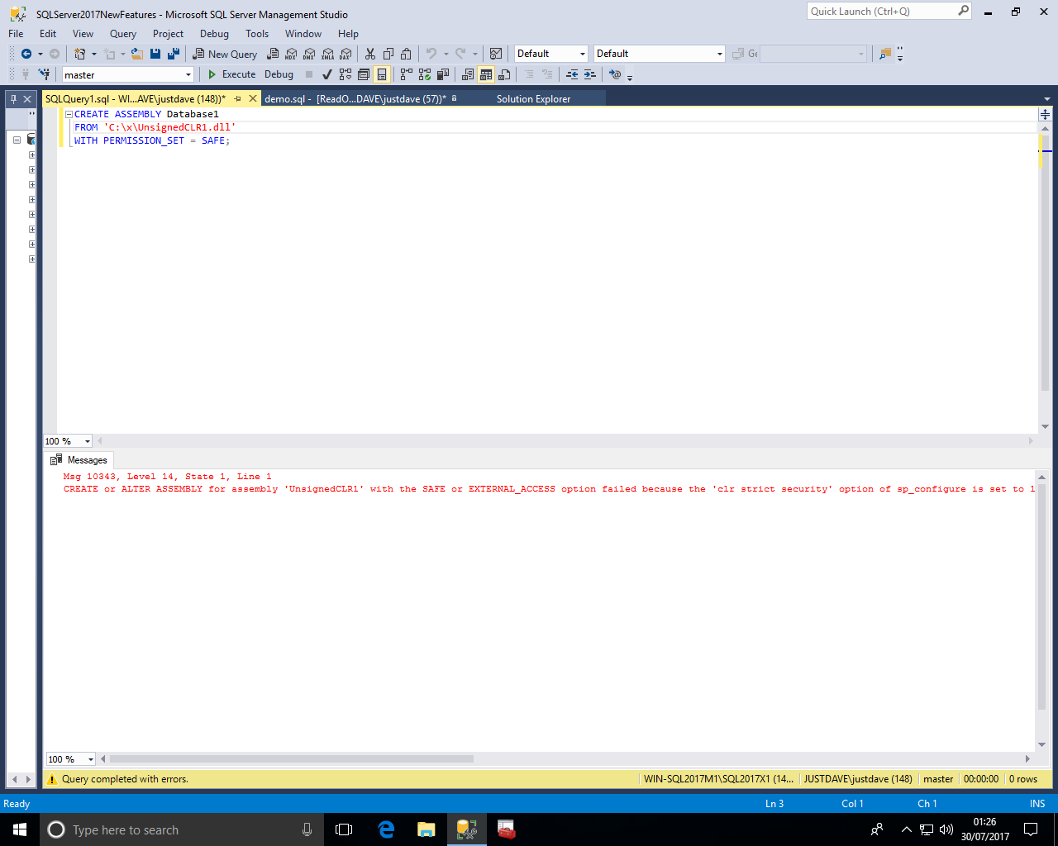Open the Tools menu

click(256, 34)
